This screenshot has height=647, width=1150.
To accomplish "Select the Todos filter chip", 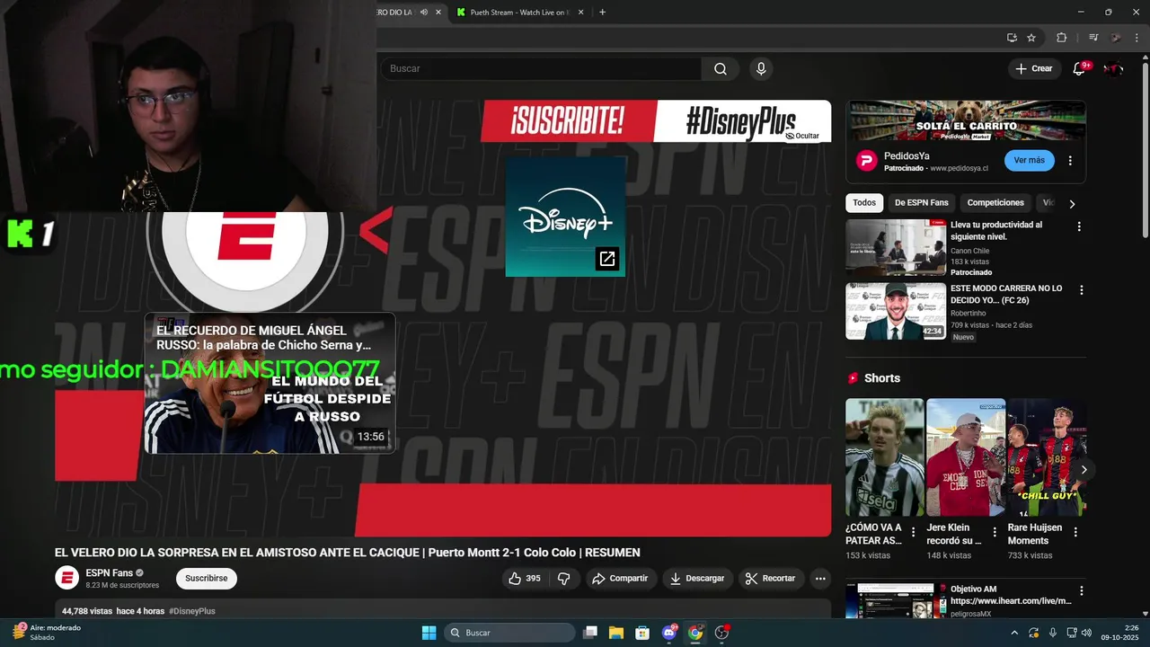I will (x=864, y=203).
